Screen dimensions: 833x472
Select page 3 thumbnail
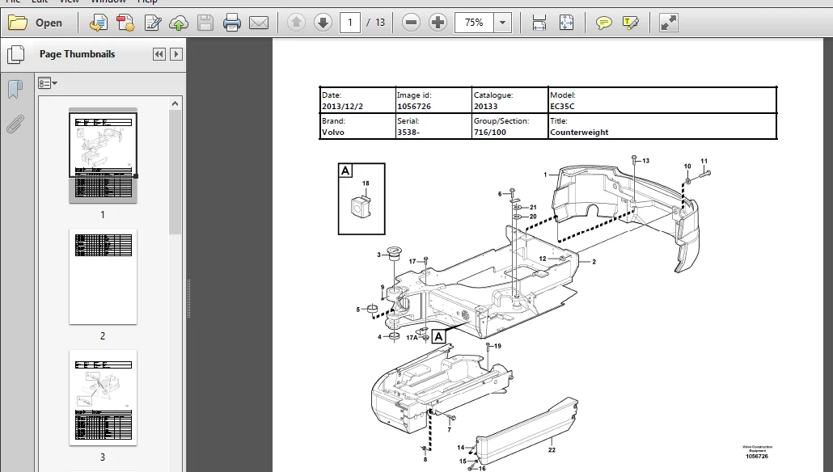click(x=103, y=398)
